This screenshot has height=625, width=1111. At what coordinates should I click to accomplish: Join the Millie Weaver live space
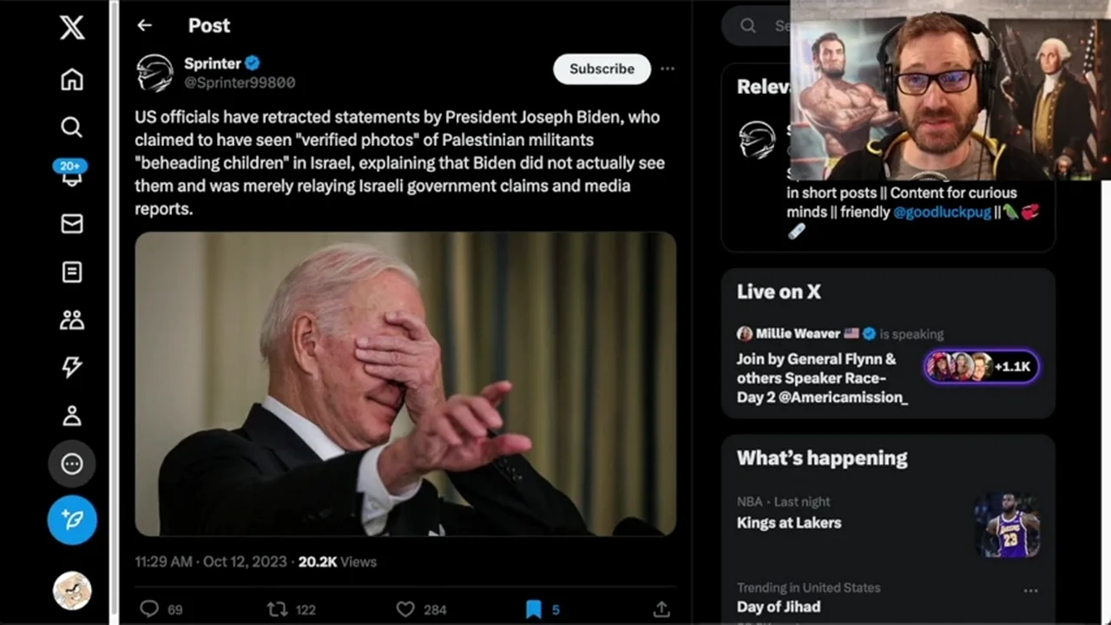981,366
